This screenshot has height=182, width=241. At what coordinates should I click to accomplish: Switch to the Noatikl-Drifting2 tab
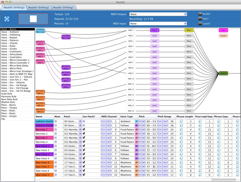39,7
